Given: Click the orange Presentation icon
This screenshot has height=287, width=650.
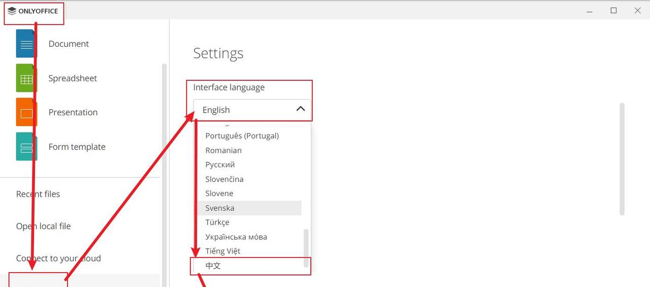Looking at the screenshot, I should pyautogui.click(x=26, y=112).
